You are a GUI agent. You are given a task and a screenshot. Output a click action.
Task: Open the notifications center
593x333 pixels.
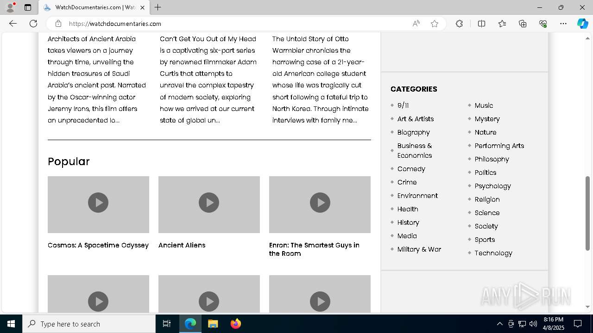(x=578, y=324)
